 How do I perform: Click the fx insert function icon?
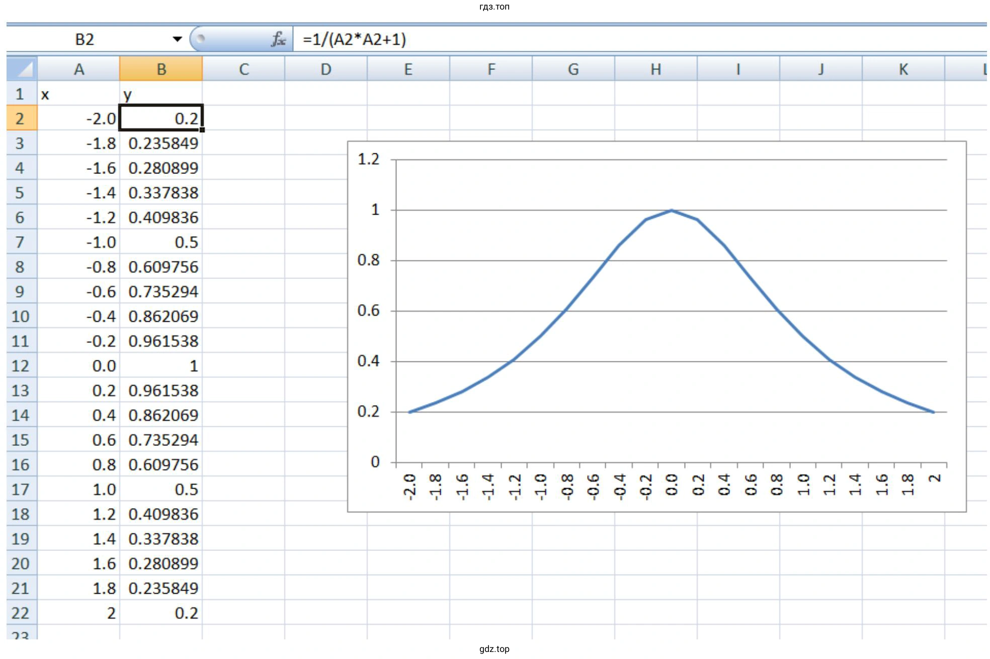point(278,39)
